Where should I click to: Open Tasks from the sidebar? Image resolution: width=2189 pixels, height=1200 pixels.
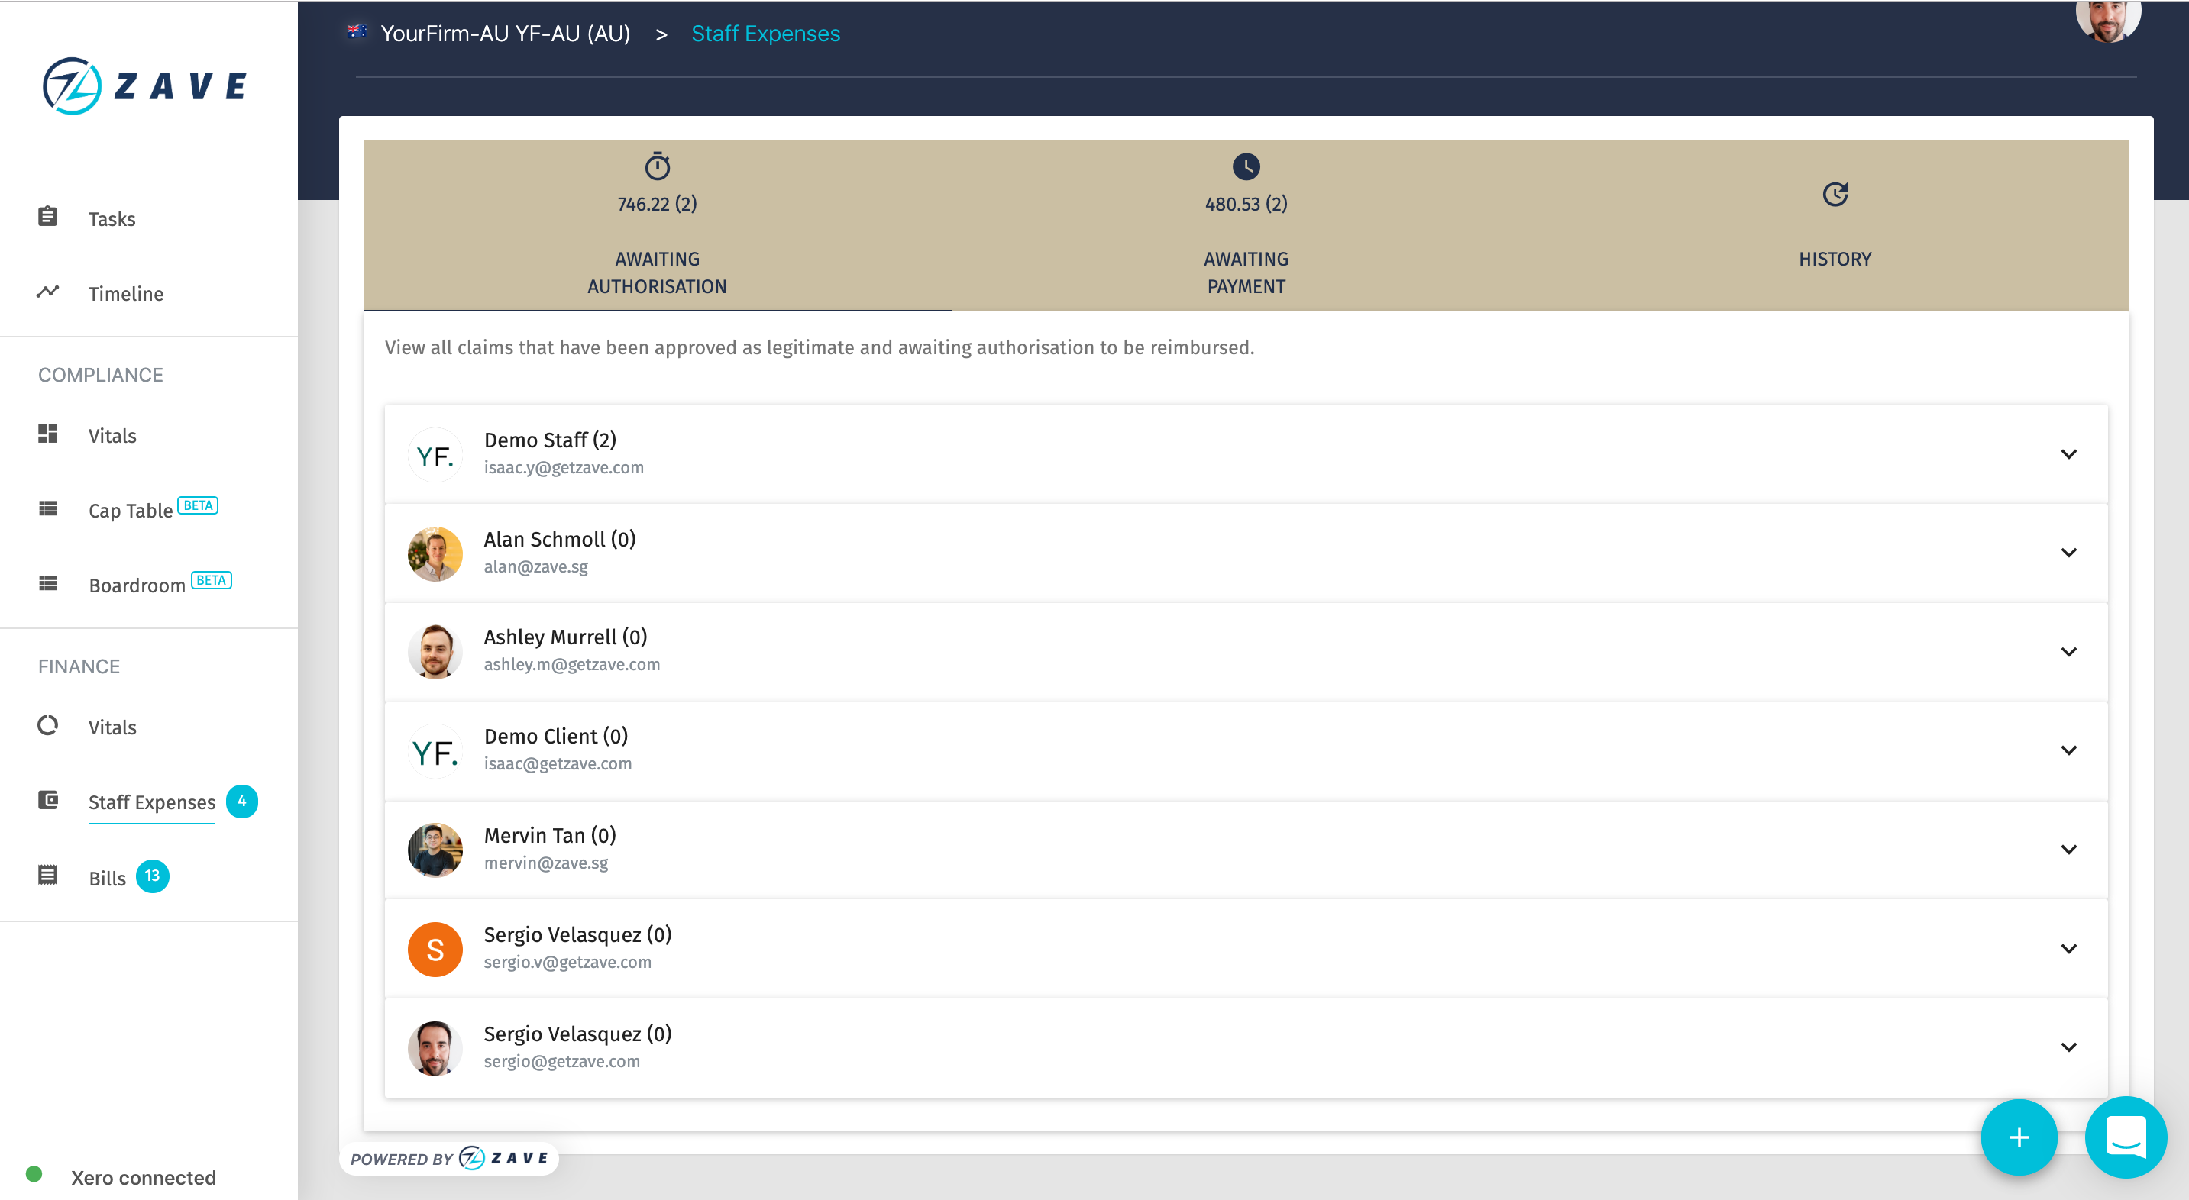(112, 219)
